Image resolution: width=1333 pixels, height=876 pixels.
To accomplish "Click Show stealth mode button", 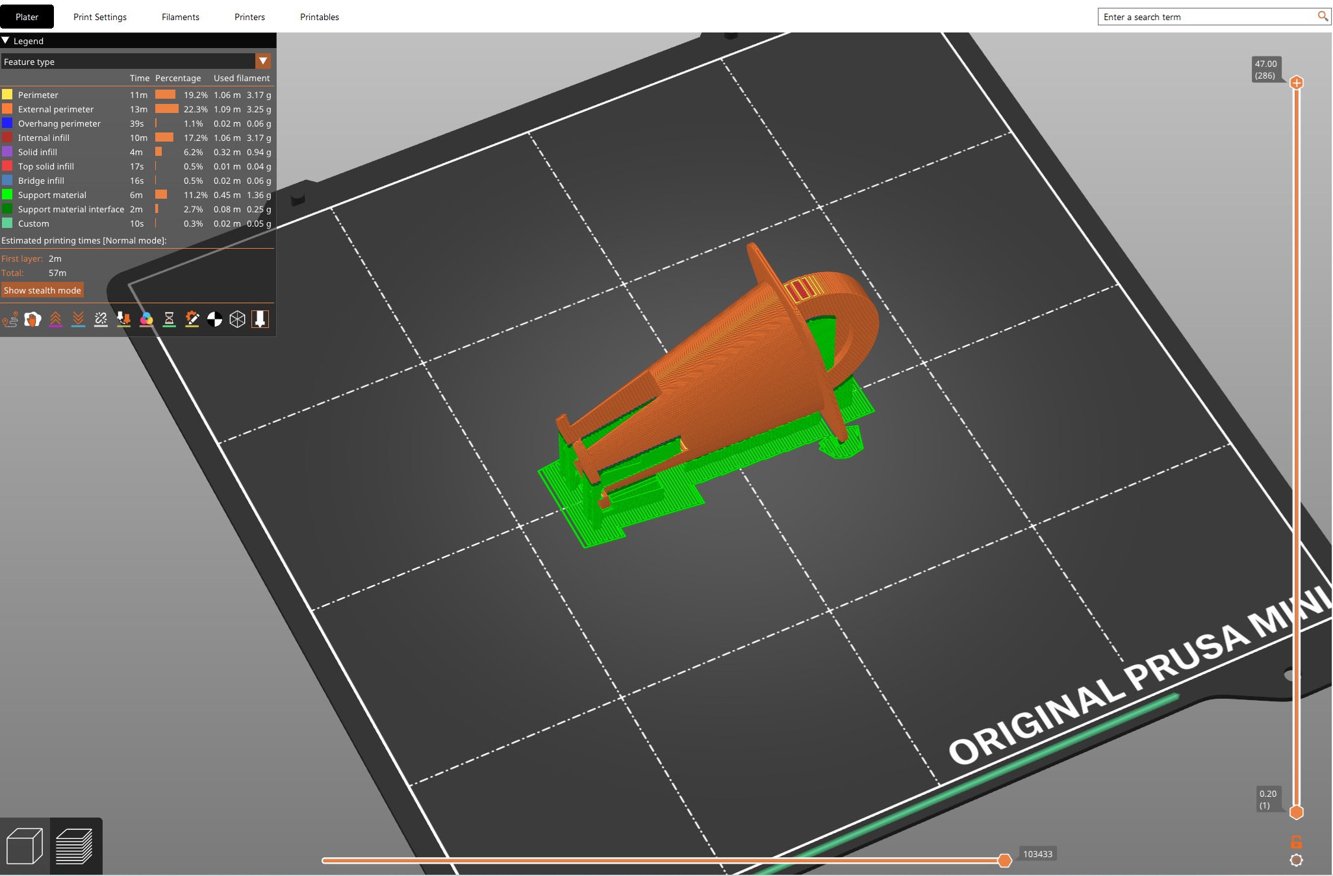I will 42,290.
